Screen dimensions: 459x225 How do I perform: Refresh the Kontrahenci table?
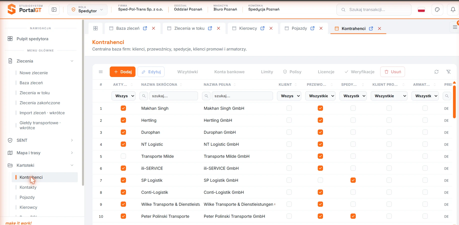point(436,72)
